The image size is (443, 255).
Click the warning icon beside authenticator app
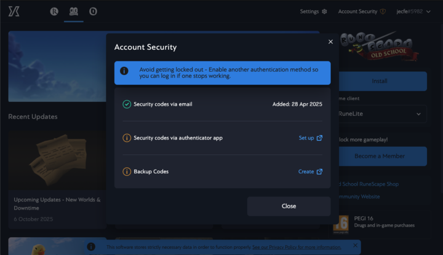click(x=127, y=138)
